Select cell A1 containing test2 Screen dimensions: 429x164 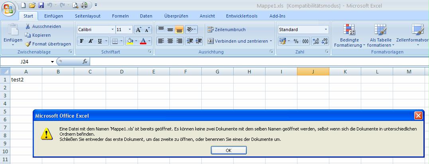coord(26,80)
